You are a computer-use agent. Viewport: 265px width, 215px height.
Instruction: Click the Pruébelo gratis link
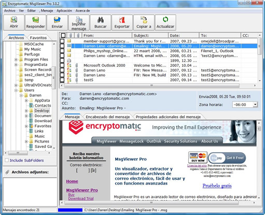217,186
